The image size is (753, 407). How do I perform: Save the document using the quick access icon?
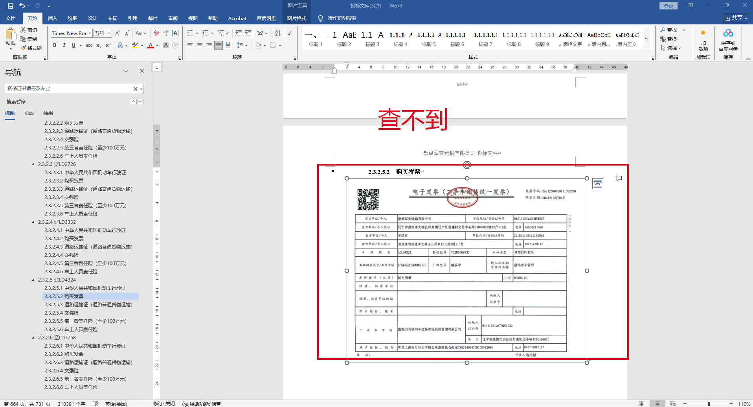click(x=11, y=6)
